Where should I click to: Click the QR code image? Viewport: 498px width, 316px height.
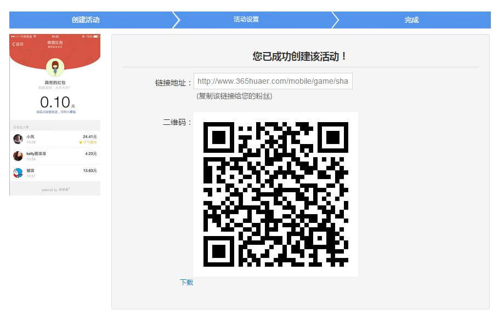coord(276,194)
